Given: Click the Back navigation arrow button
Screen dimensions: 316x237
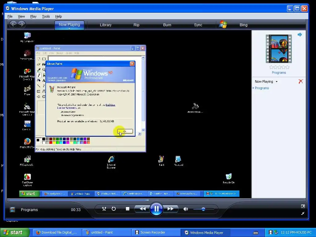Looking at the screenshot, I should (13, 25).
